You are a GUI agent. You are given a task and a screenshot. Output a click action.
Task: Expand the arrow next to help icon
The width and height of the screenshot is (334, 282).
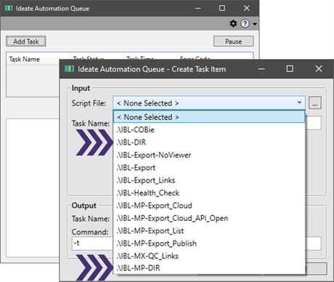pyautogui.click(x=255, y=24)
